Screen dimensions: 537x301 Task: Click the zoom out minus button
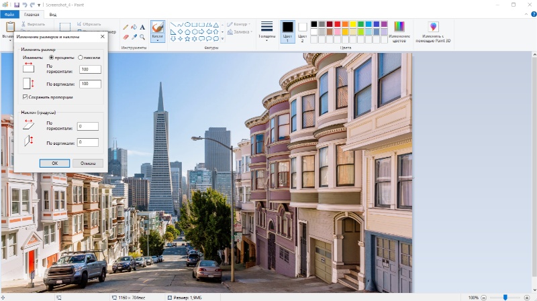[x=483, y=298]
